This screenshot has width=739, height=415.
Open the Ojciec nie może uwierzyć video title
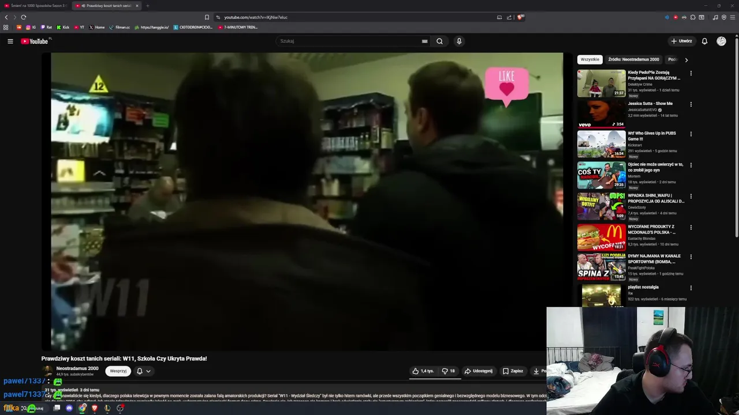[x=655, y=167]
